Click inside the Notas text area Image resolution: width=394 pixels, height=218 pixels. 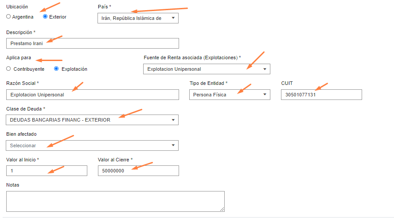coord(115,202)
